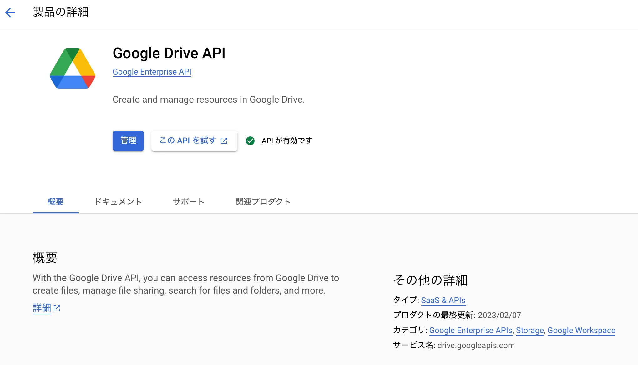Open the Google Enterprise APIs category link
The width and height of the screenshot is (638, 365).
click(471, 330)
